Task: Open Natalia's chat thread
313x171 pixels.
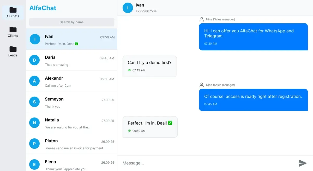Action: coord(71,123)
